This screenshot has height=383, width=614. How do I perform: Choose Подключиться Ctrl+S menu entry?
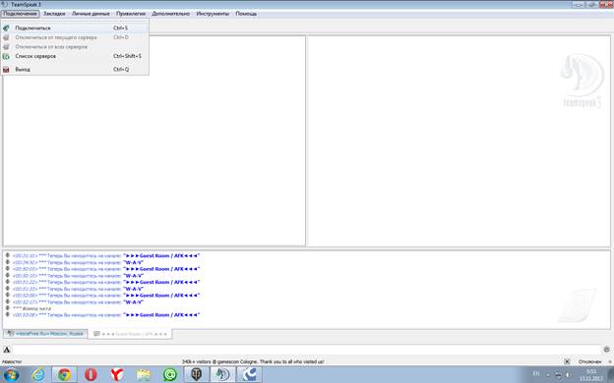point(75,28)
